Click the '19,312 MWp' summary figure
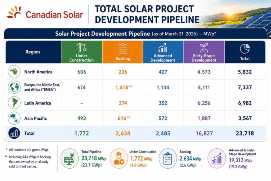271x181 pixels. point(240,160)
